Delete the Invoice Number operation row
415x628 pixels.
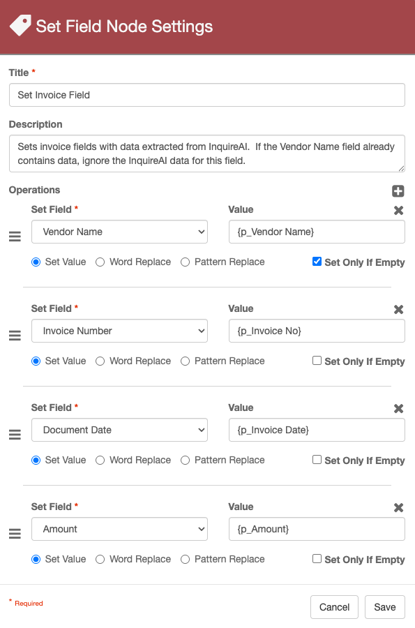[398, 309]
